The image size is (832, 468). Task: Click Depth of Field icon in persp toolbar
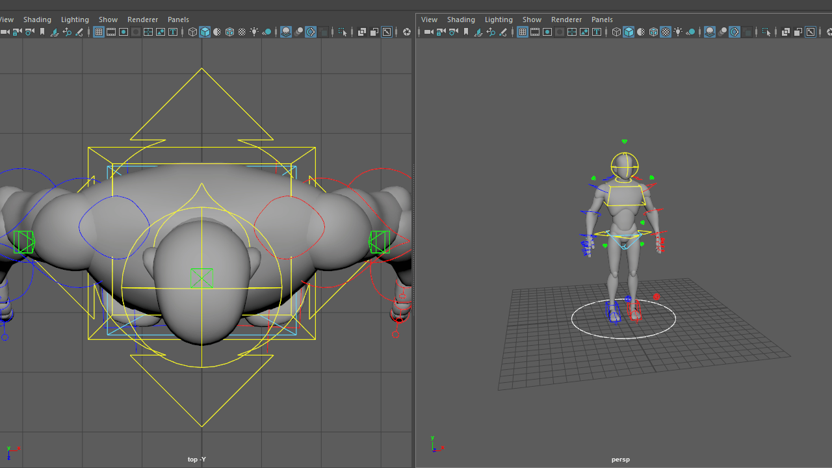click(x=747, y=32)
